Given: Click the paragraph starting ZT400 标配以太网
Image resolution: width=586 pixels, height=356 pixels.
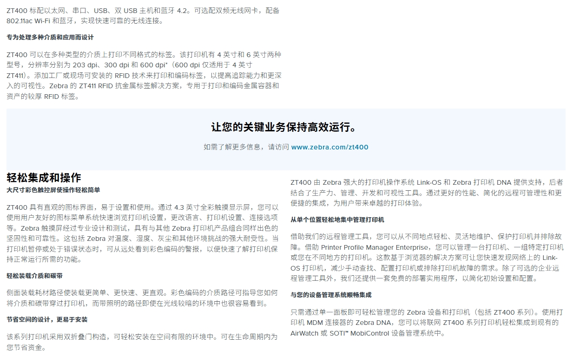Looking at the screenshot, I should pos(143,15).
